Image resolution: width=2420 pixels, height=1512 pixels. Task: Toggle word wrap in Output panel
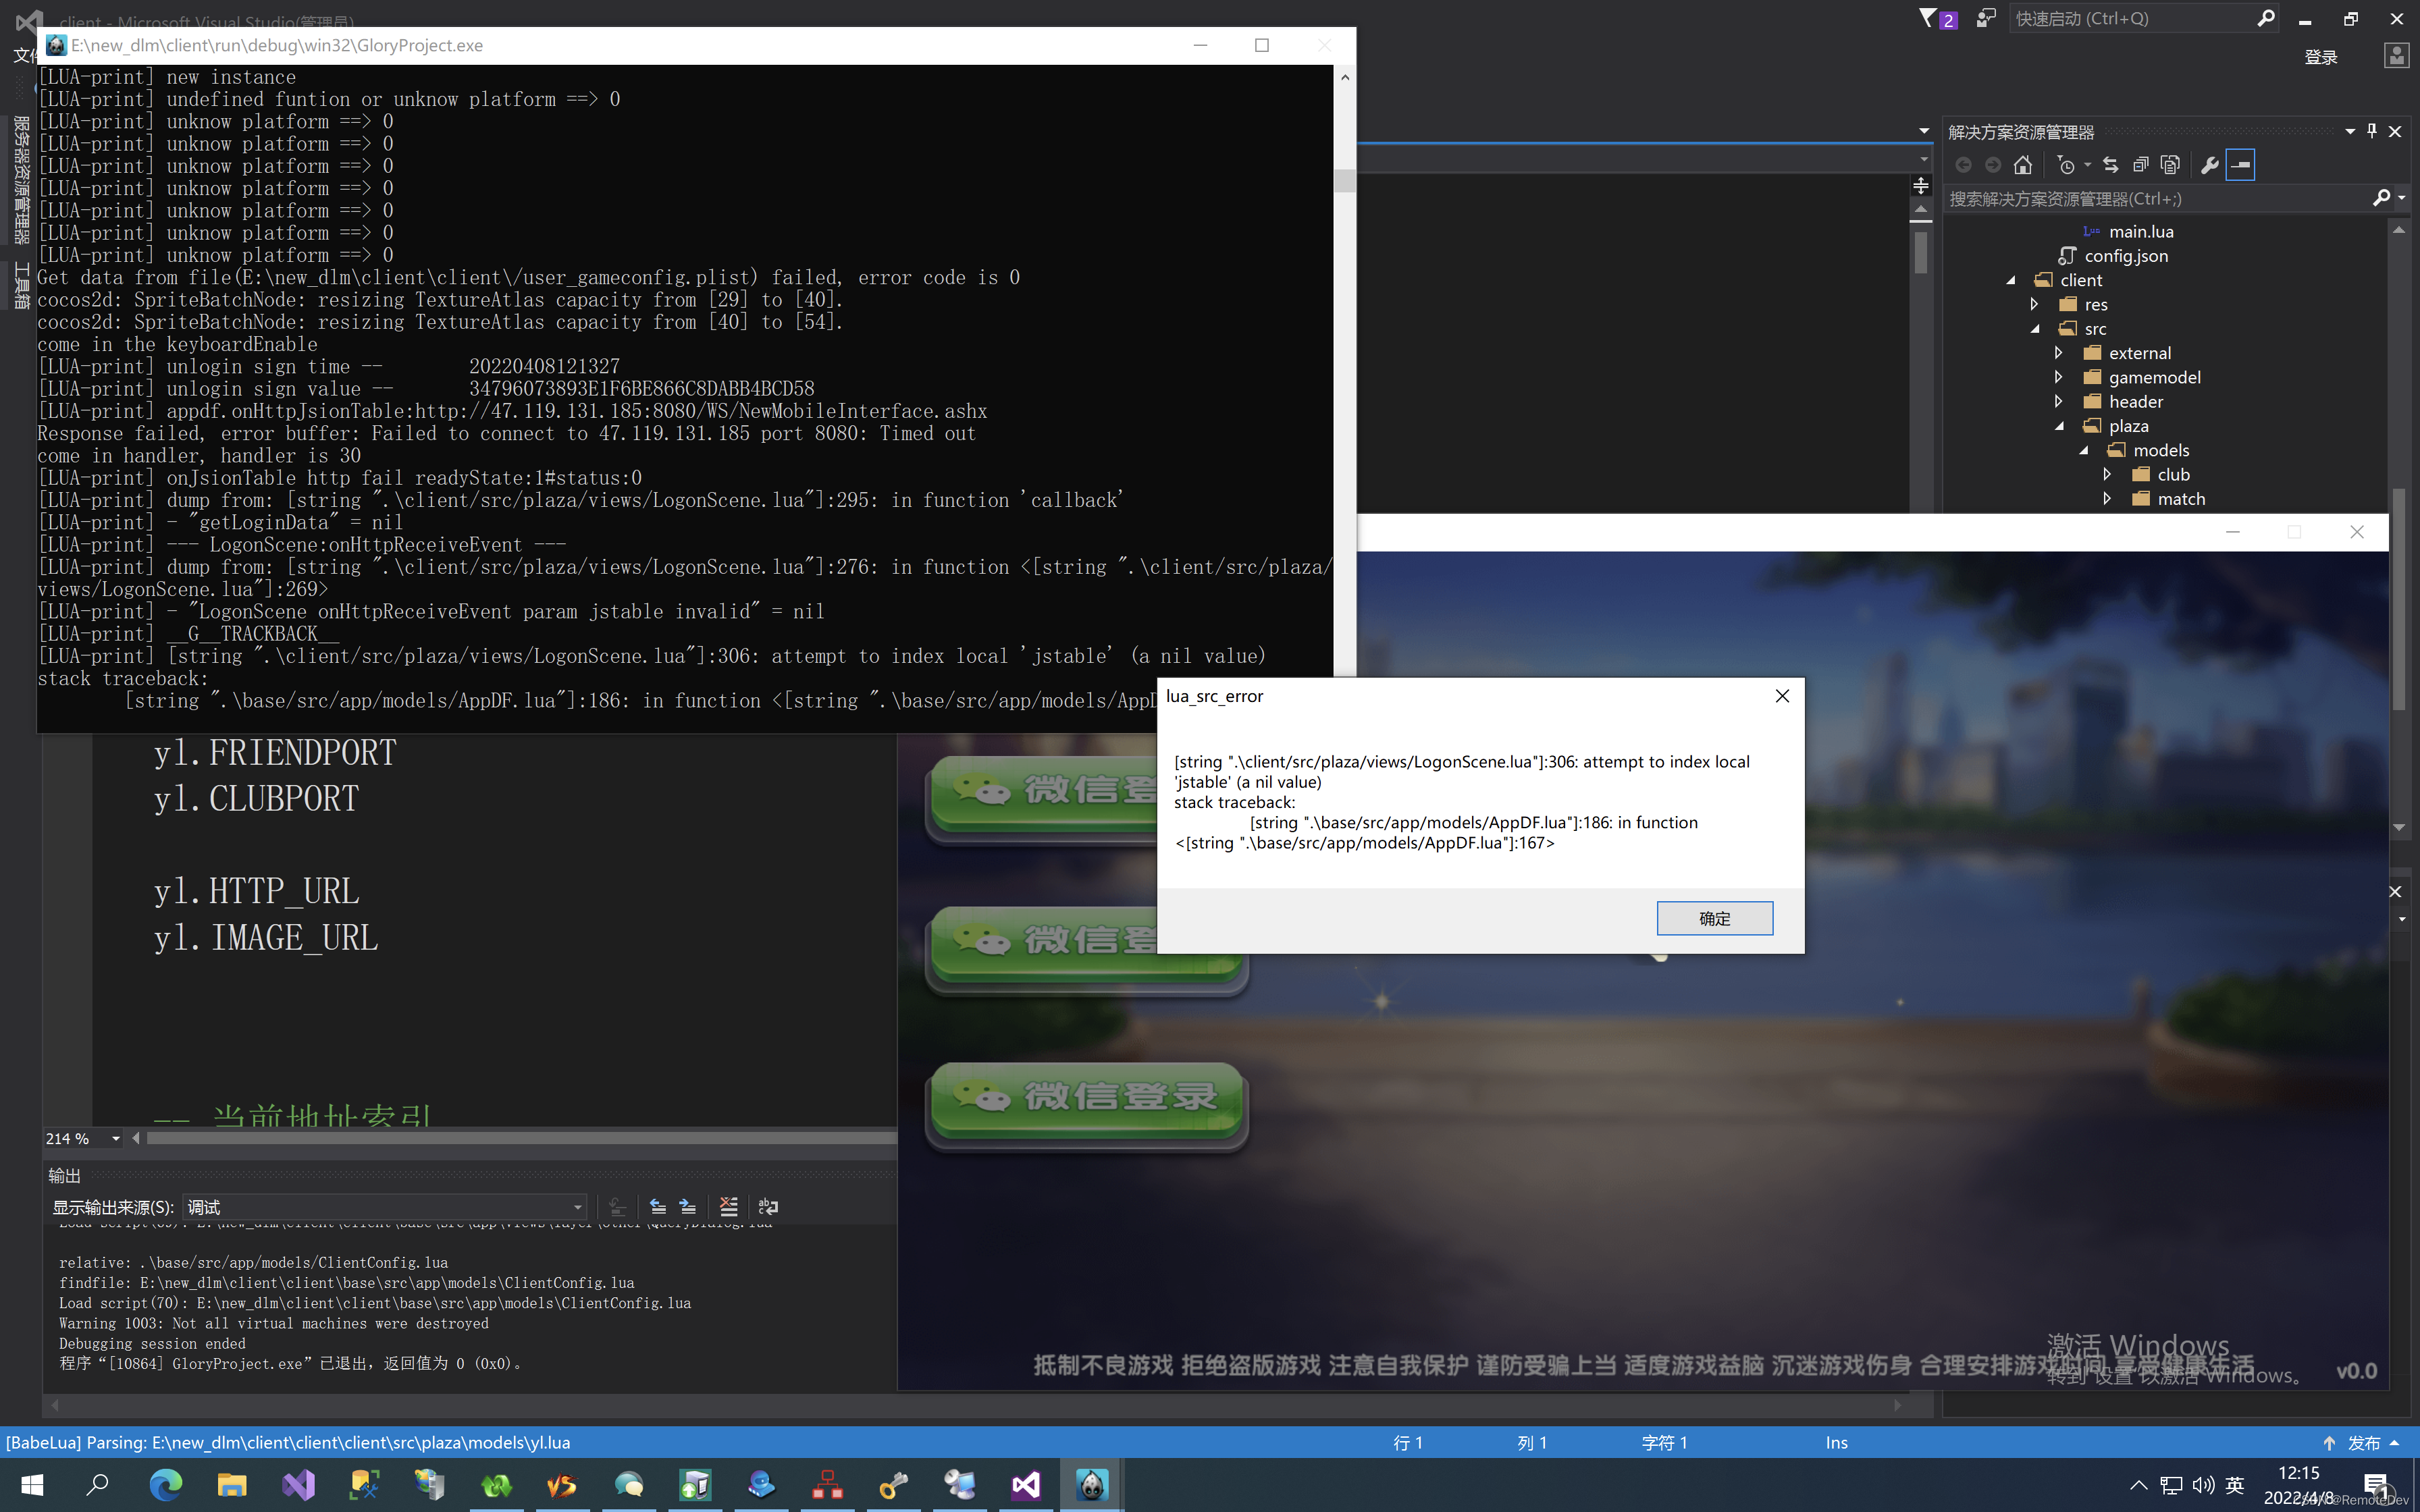point(768,1207)
